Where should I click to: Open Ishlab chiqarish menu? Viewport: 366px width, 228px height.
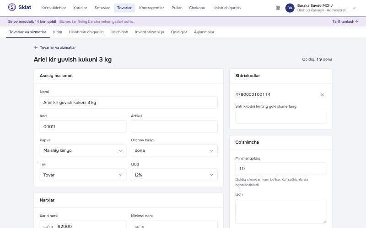[226, 8]
